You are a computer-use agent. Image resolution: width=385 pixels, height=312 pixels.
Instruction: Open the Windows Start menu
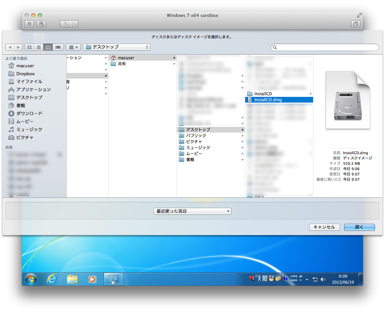31,279
